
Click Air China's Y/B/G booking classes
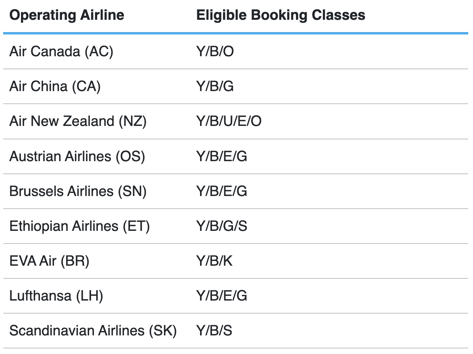(215, 87)
